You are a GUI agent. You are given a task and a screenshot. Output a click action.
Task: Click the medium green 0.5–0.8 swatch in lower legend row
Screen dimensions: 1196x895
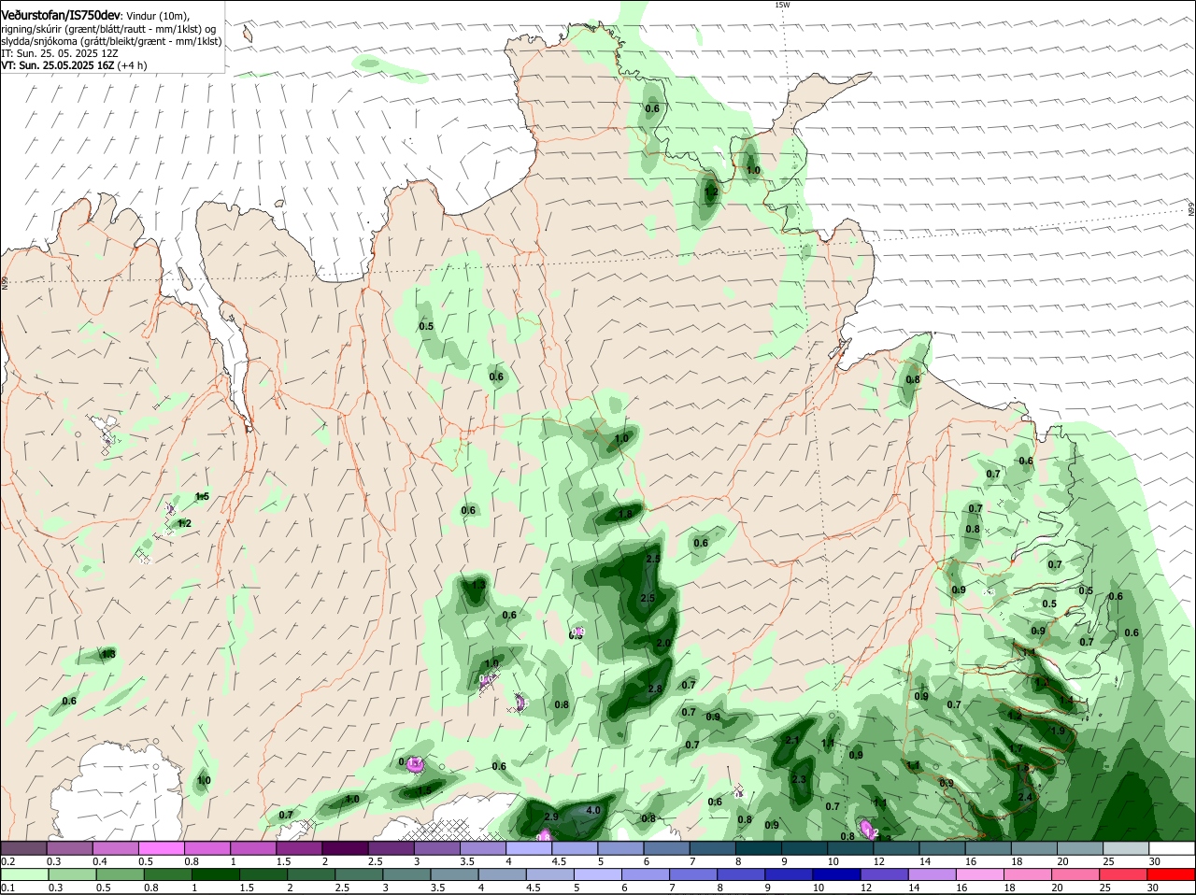coord(121,874)
